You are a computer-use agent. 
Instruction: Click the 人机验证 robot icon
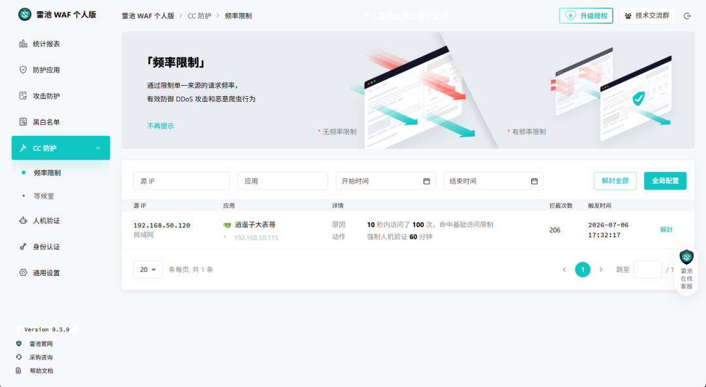[23, 221]
